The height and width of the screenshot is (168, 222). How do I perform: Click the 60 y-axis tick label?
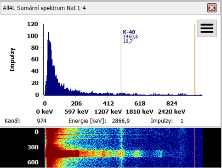tap(34, 59)
